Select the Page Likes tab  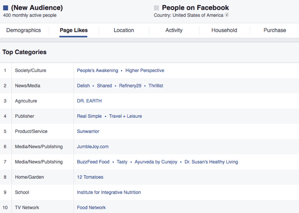tap(73, 30)
